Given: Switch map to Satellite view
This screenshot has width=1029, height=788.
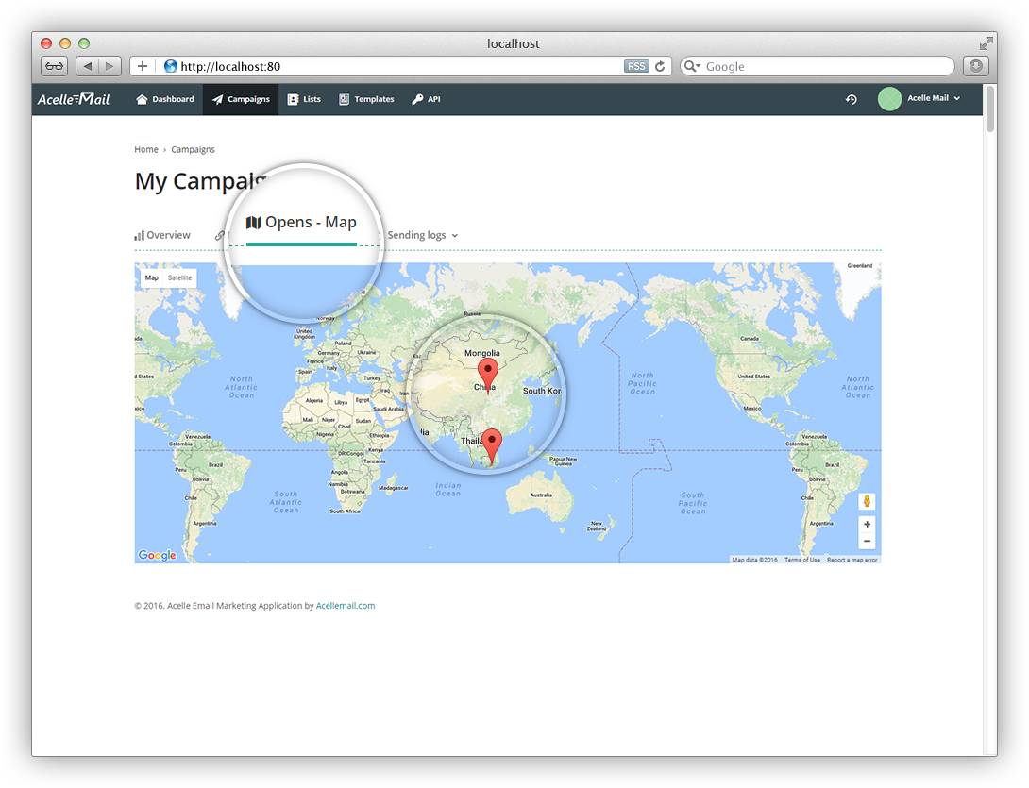Looking at the screenshot, I should [x=179, y=277].
